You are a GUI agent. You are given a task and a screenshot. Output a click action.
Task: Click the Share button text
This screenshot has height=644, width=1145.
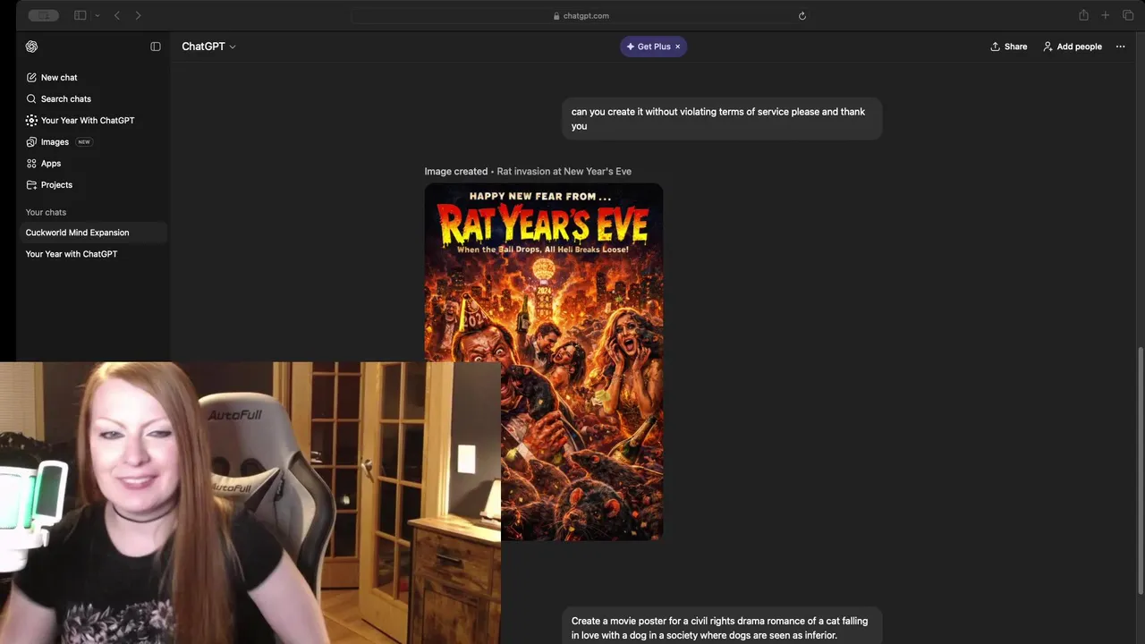1015,47
